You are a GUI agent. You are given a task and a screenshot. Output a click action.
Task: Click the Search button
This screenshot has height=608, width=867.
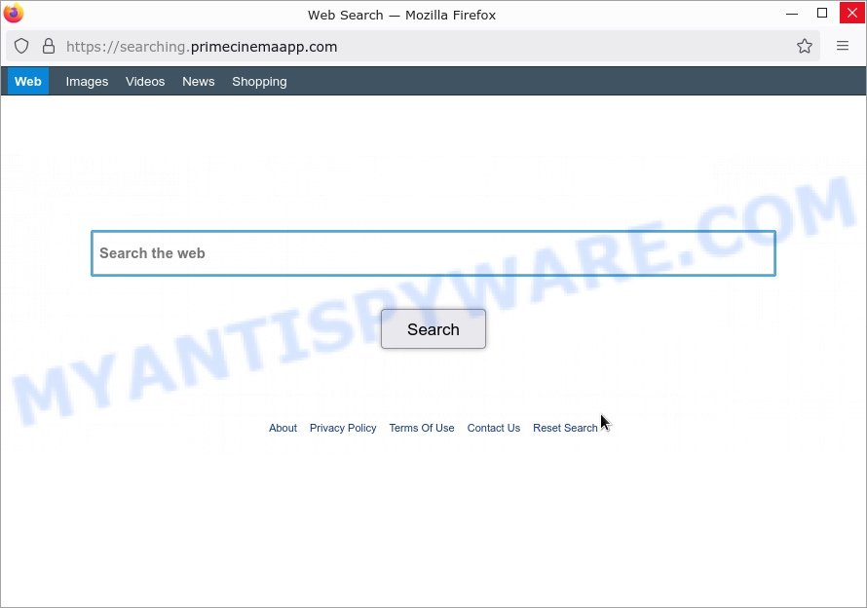tap(433, 329)
